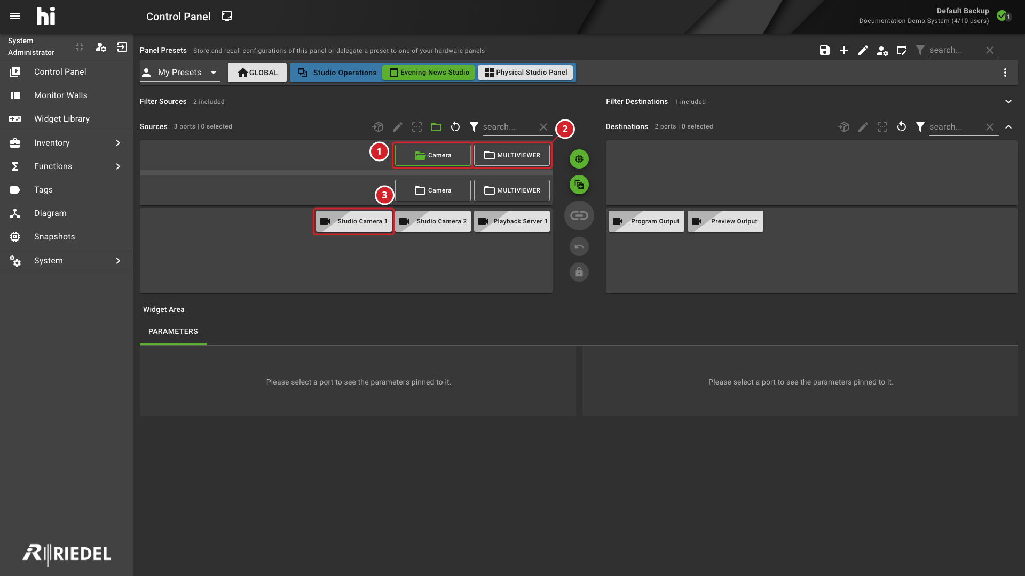Click the user settings icon in sidebar header
The width and height of the screenshot is (1025, 576).
pyautogui.click(x=100, y=47)
